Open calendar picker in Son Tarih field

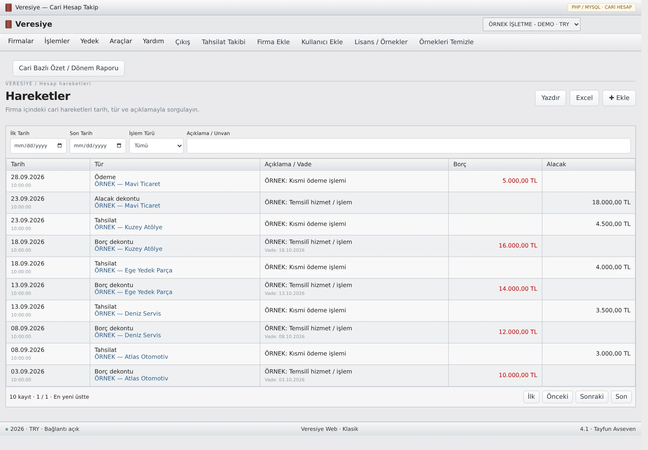(119, 145)
